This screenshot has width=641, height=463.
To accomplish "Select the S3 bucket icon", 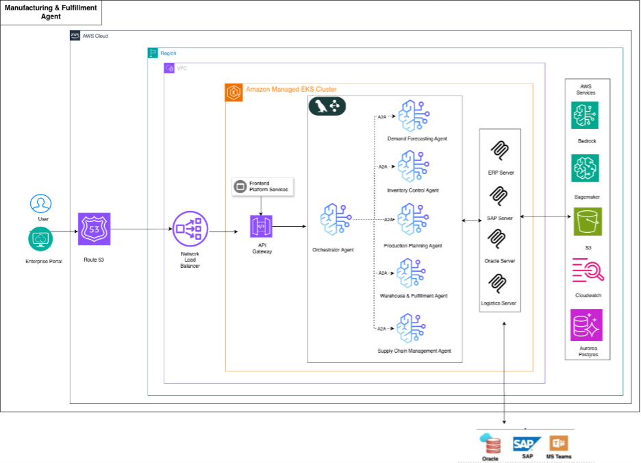I will point(587,221).
